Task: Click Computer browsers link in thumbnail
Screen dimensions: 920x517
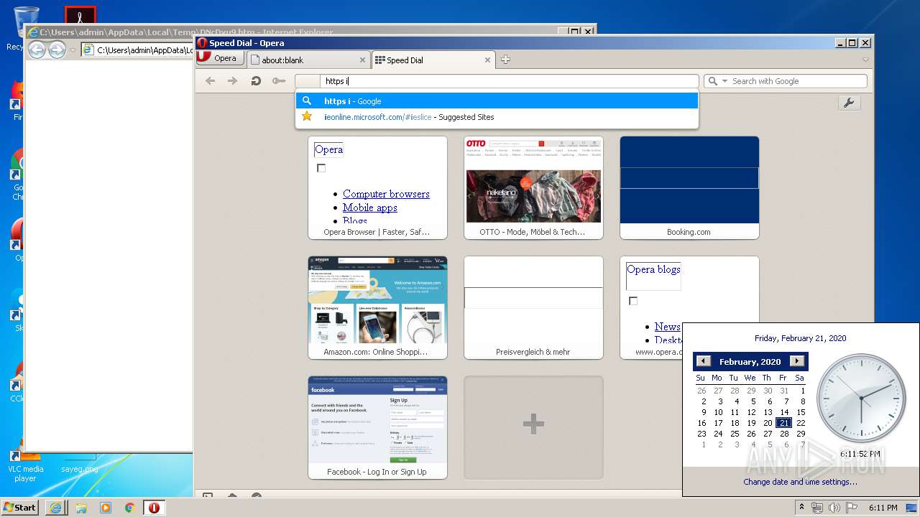Action: coord(386,194)
